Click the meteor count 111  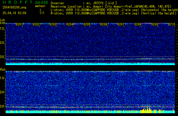[42, 13]
